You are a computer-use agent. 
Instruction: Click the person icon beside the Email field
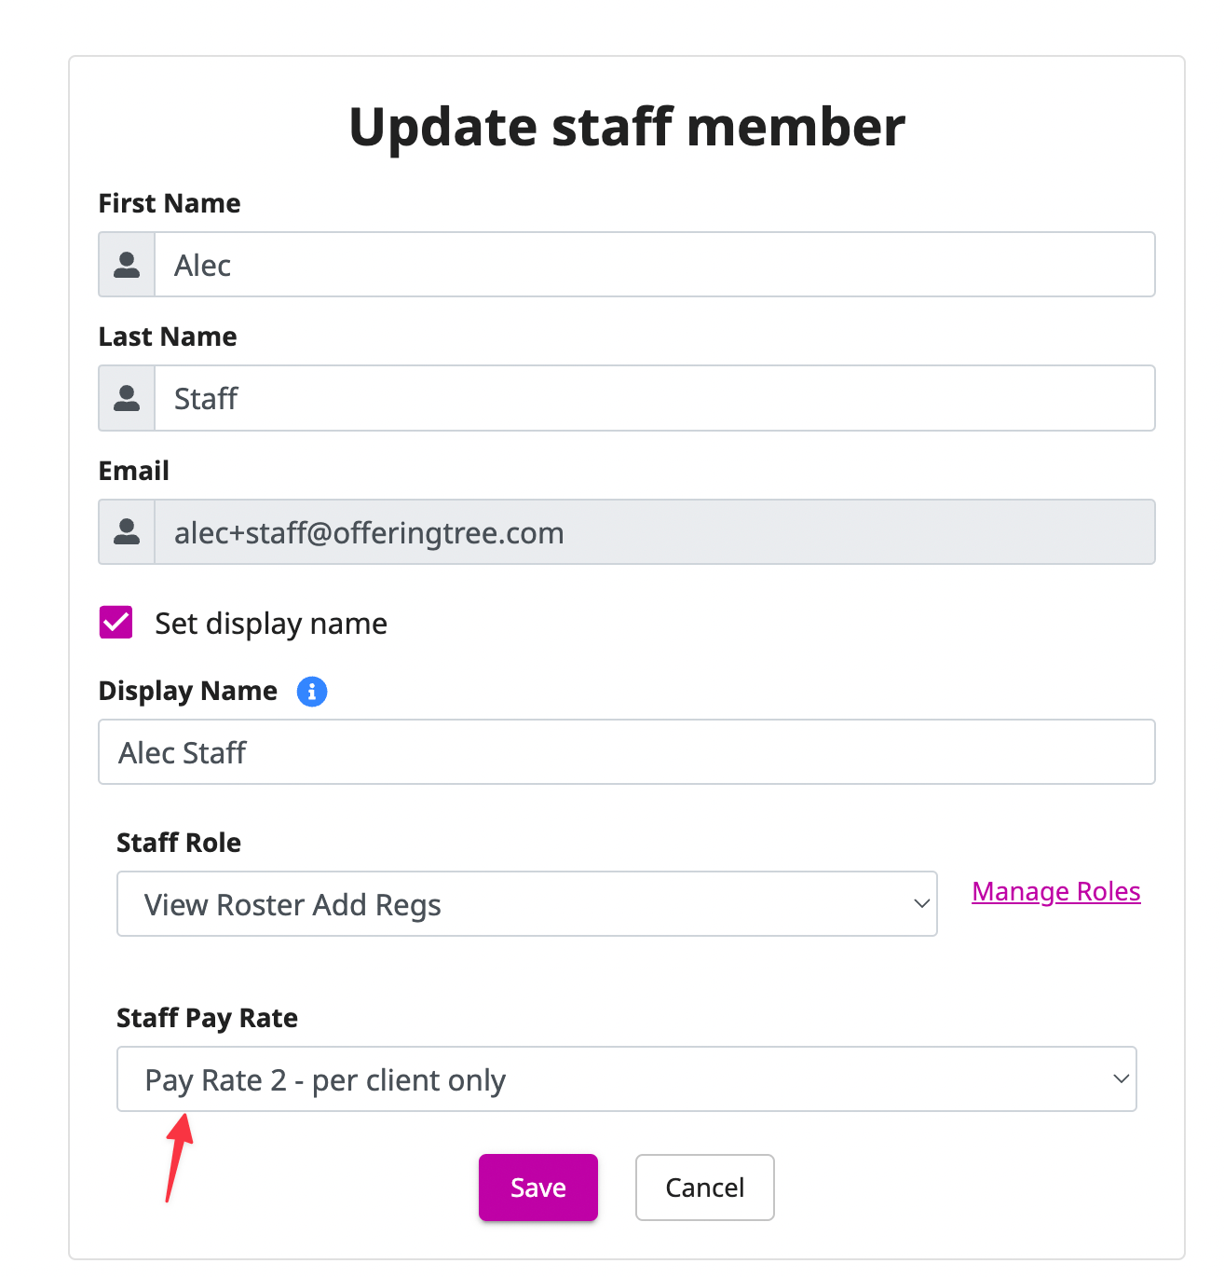point(126,531)
